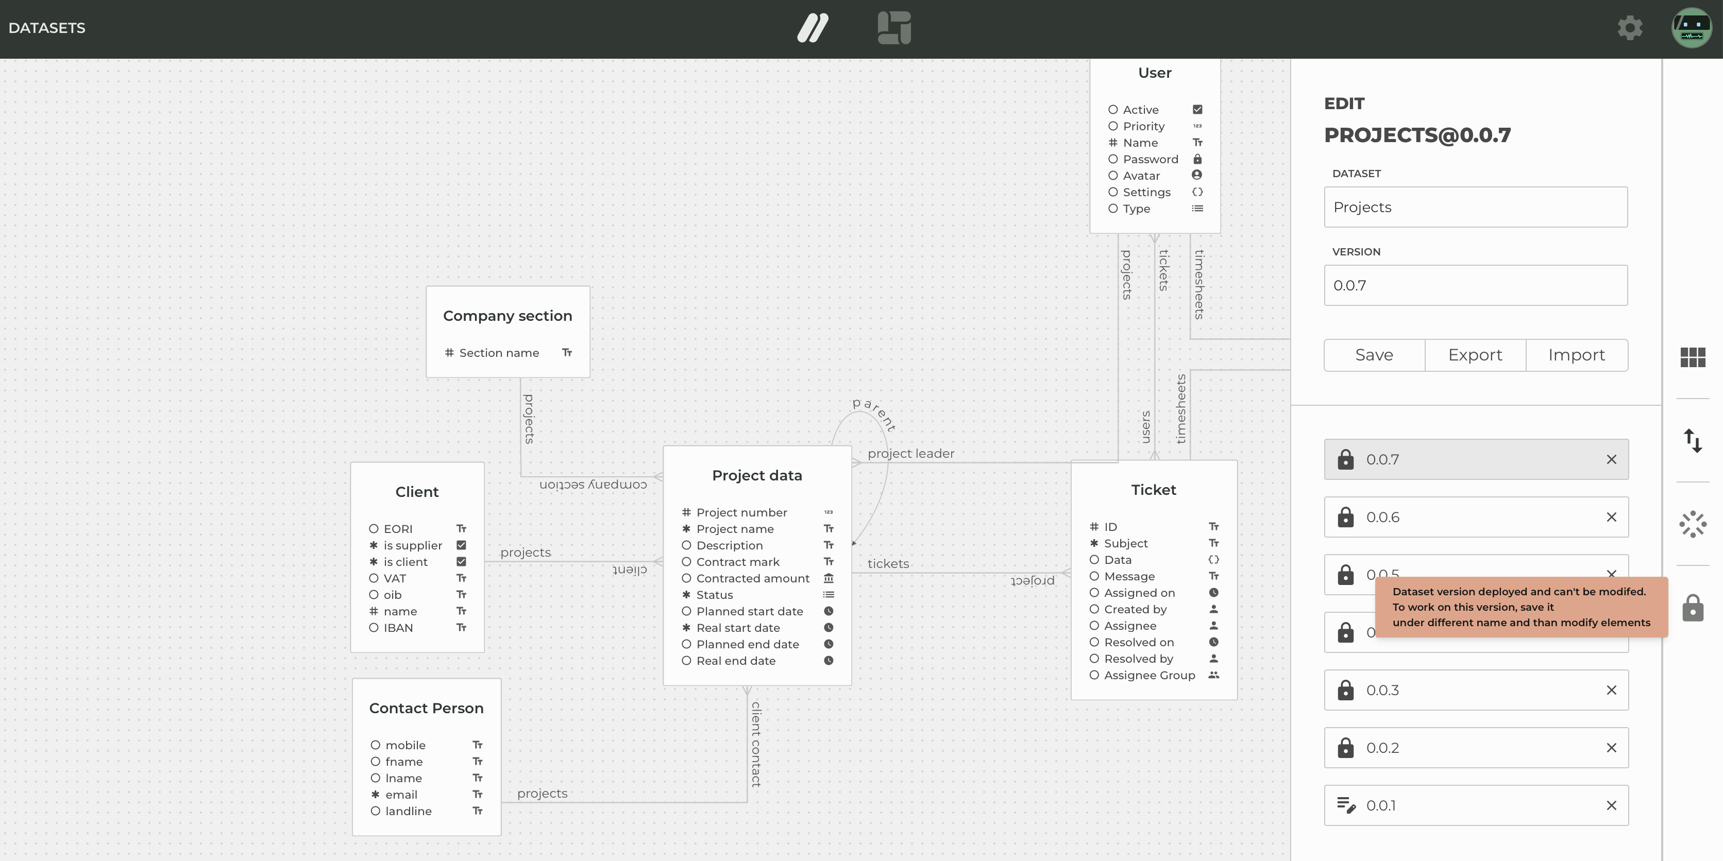This screenshot has width=1723, height=861.
Task: Select the User entity title
Action: [1155, 72]
